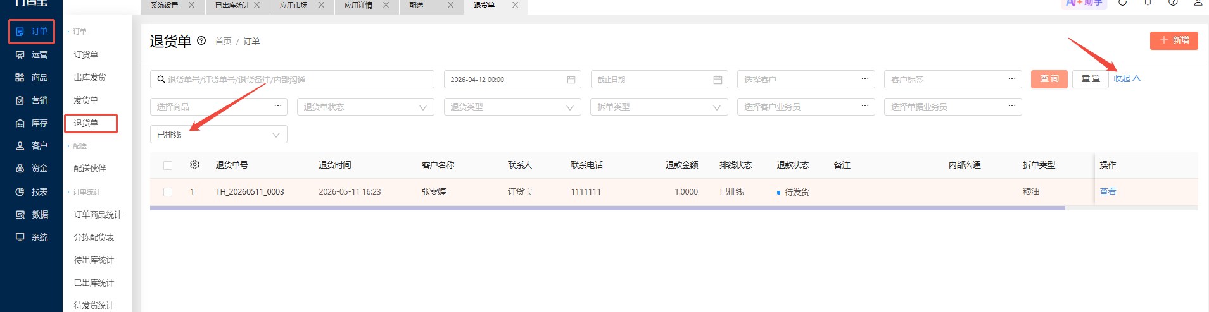Select 出库发货 in the submenu
1209x312 pixels.
point(90,78)
